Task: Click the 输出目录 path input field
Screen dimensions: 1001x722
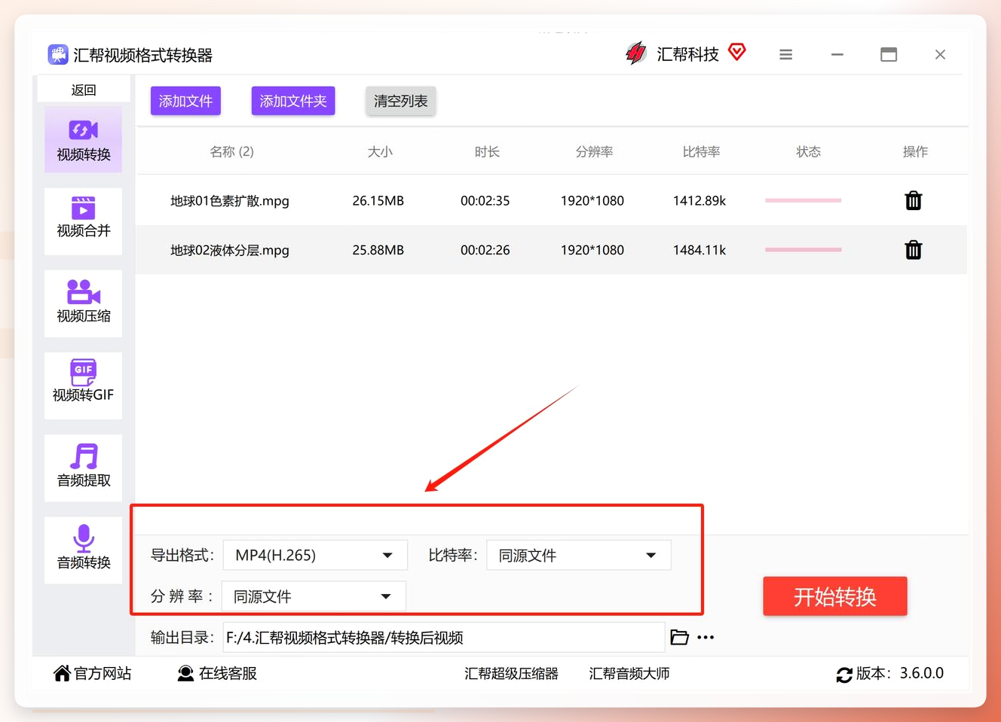Action: (444, 638)
